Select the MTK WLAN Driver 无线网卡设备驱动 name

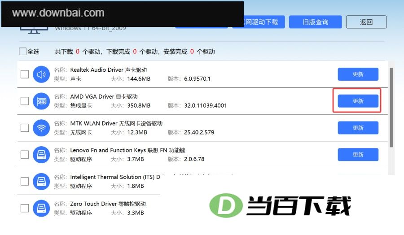116,123
